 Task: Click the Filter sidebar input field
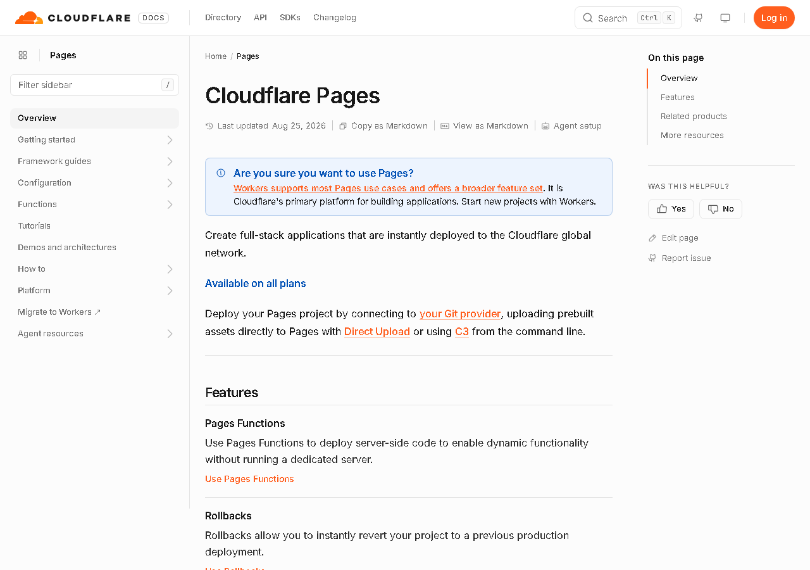[94, 85]
